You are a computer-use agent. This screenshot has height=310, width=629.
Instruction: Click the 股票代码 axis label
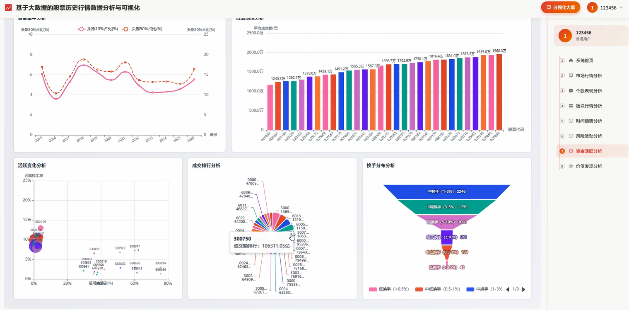point(516,129)
